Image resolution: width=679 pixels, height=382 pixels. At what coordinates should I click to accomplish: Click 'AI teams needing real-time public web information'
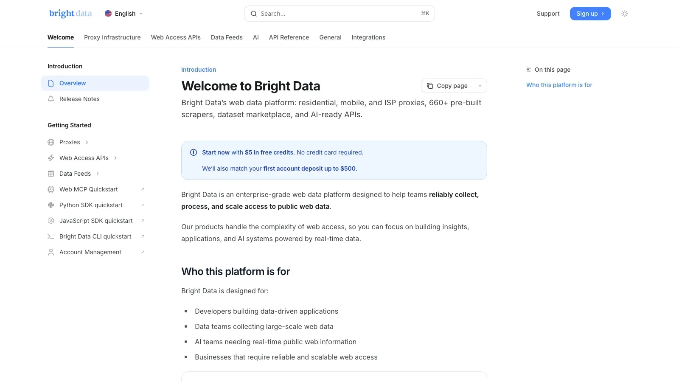coord(275,342)
